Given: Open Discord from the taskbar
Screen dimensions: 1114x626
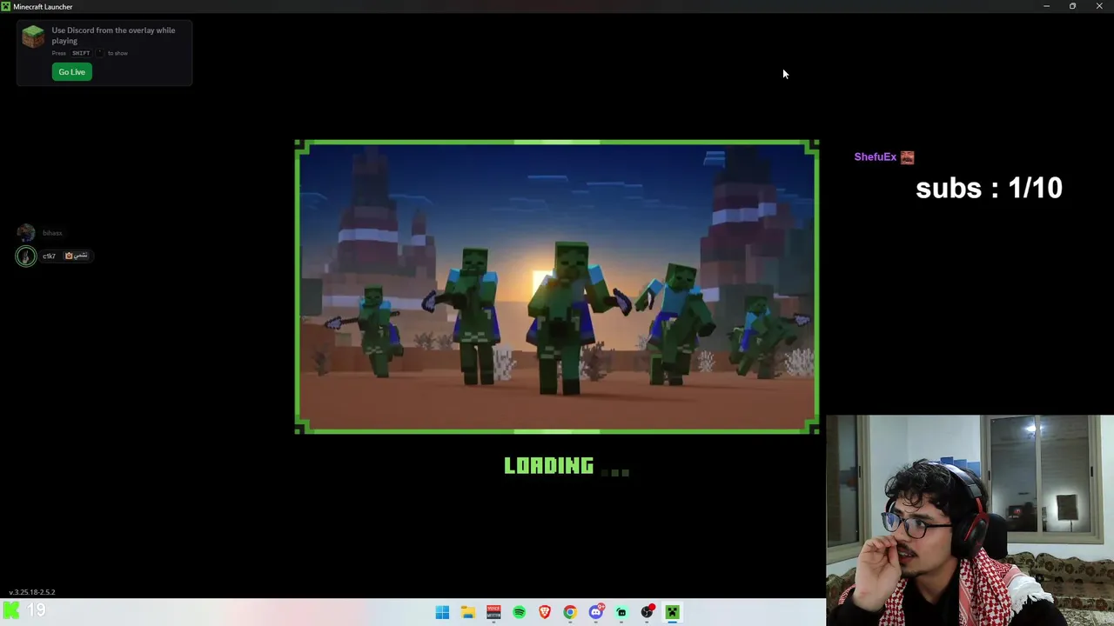Looking at the screenshot, I should 596,612.
